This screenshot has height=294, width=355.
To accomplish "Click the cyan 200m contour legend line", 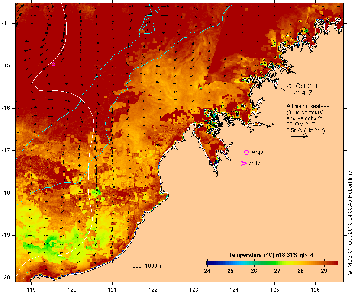I will (x=140, y=270).
